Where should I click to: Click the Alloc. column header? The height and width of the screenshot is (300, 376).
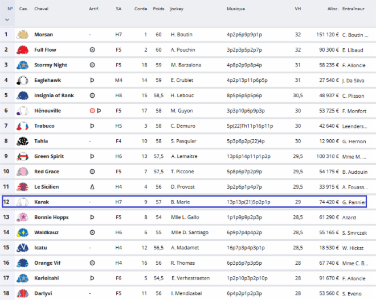click(333, 9)
